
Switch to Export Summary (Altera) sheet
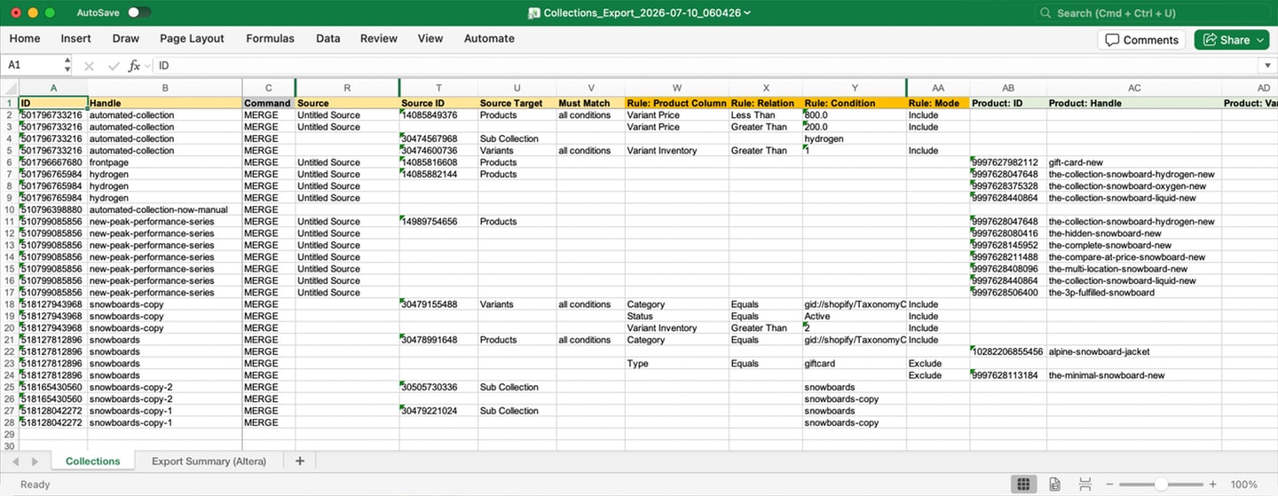tap(209, 461)
